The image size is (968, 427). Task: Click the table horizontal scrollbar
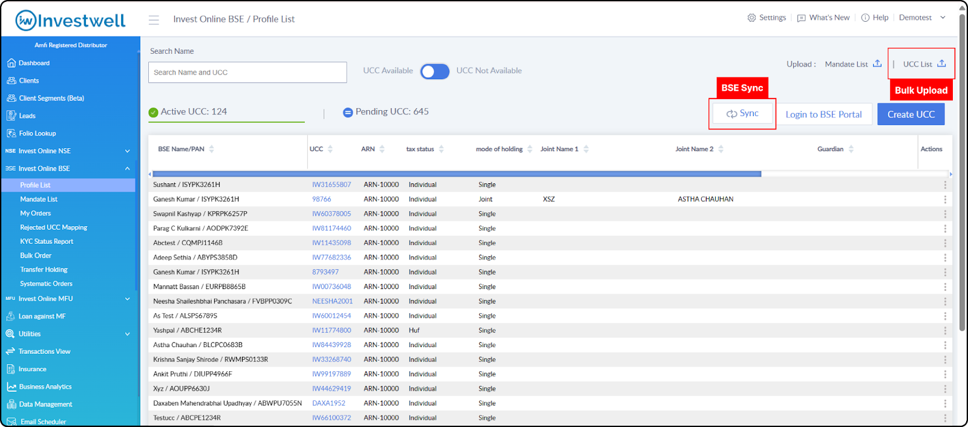point(457,174)
